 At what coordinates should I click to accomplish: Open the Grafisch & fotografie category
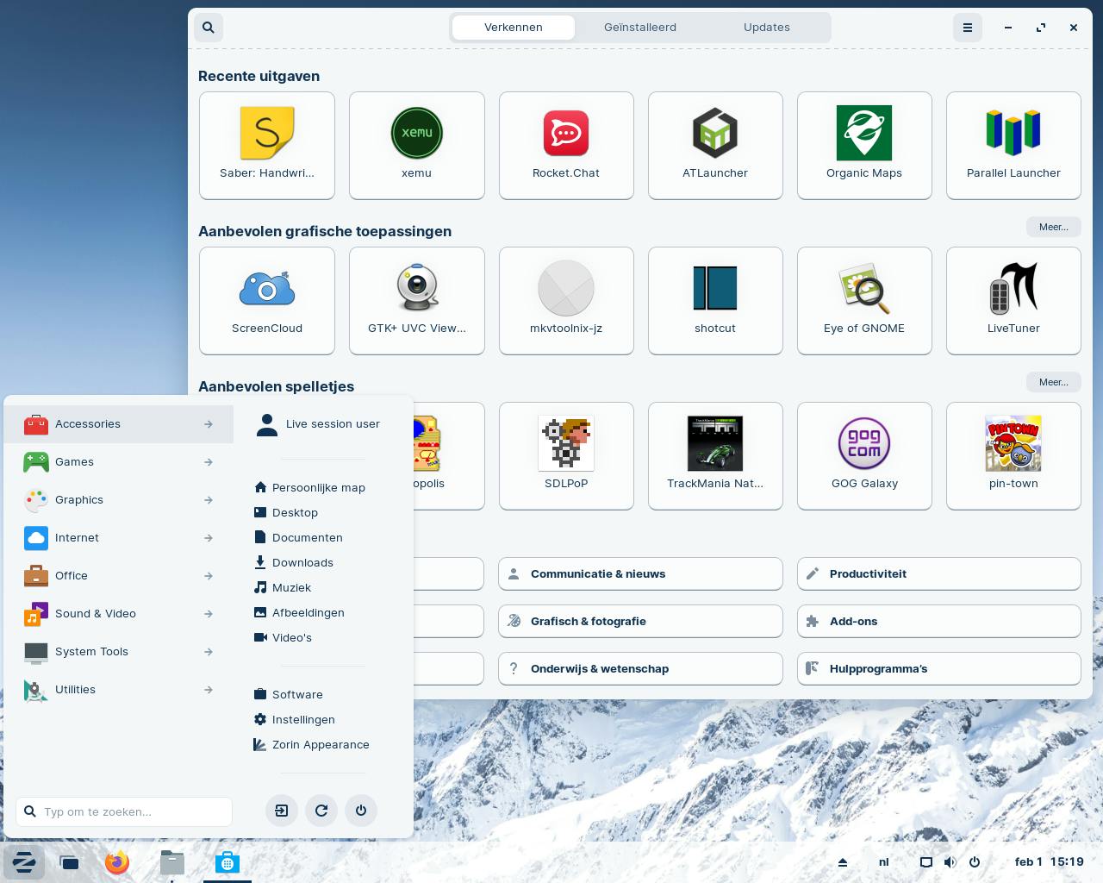click(x=640, y=622)
